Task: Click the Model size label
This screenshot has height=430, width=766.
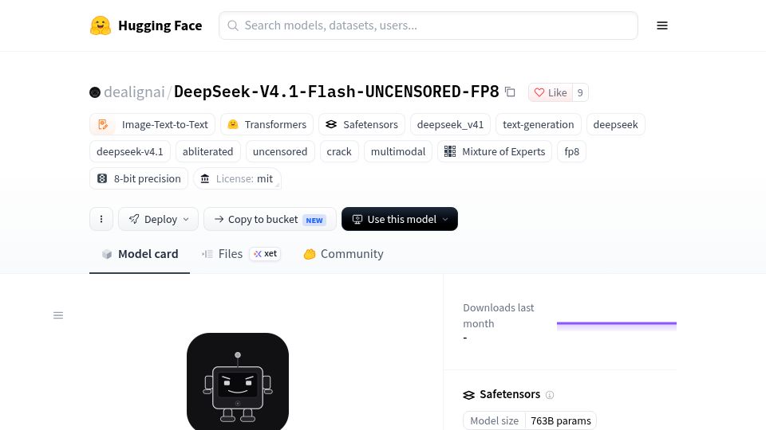Action: pyautogui.click(x=495, y=420)
